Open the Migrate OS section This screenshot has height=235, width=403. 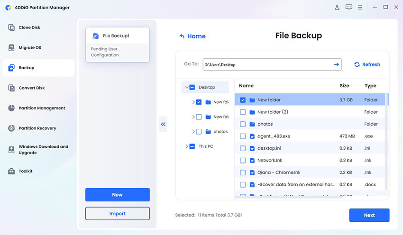pyautogui.click(x=29, y=48)
